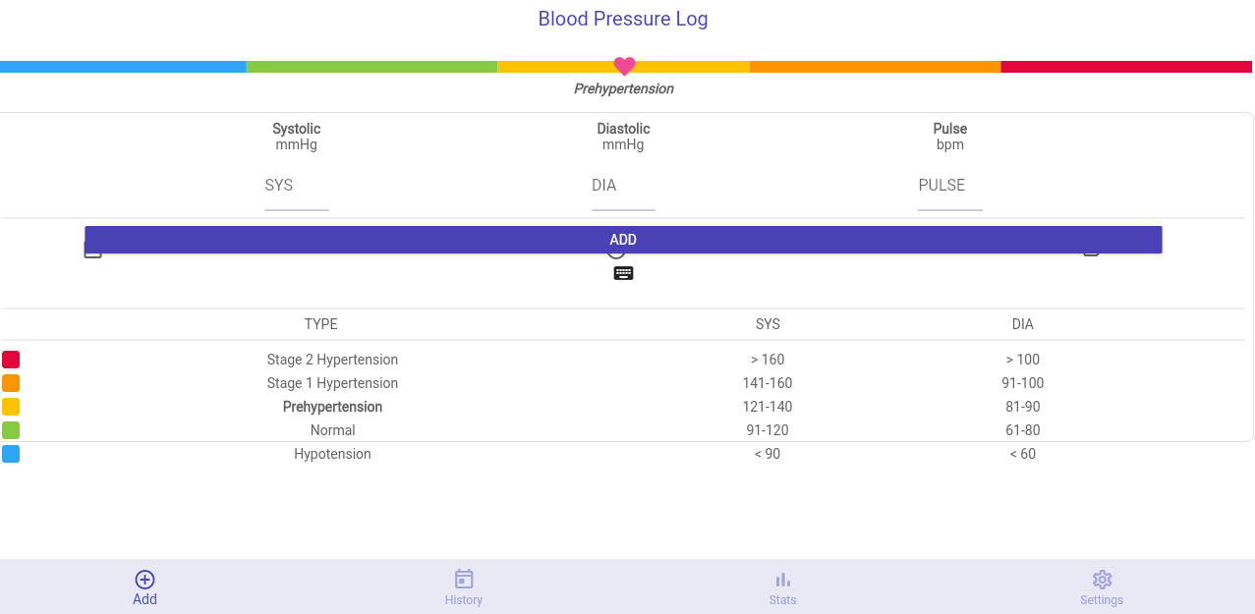Viewport: 1255px width, 614px height.
Task: Click the Blood Pressure Log title
Action: point(622,19)
